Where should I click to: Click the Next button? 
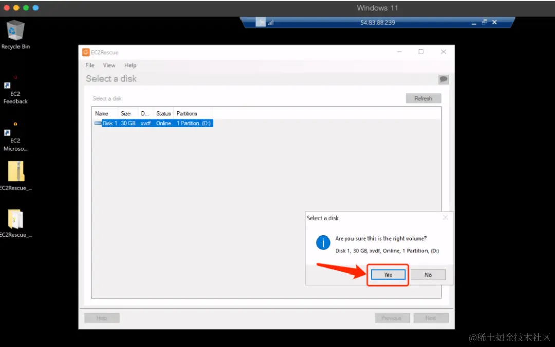point(431,318)
